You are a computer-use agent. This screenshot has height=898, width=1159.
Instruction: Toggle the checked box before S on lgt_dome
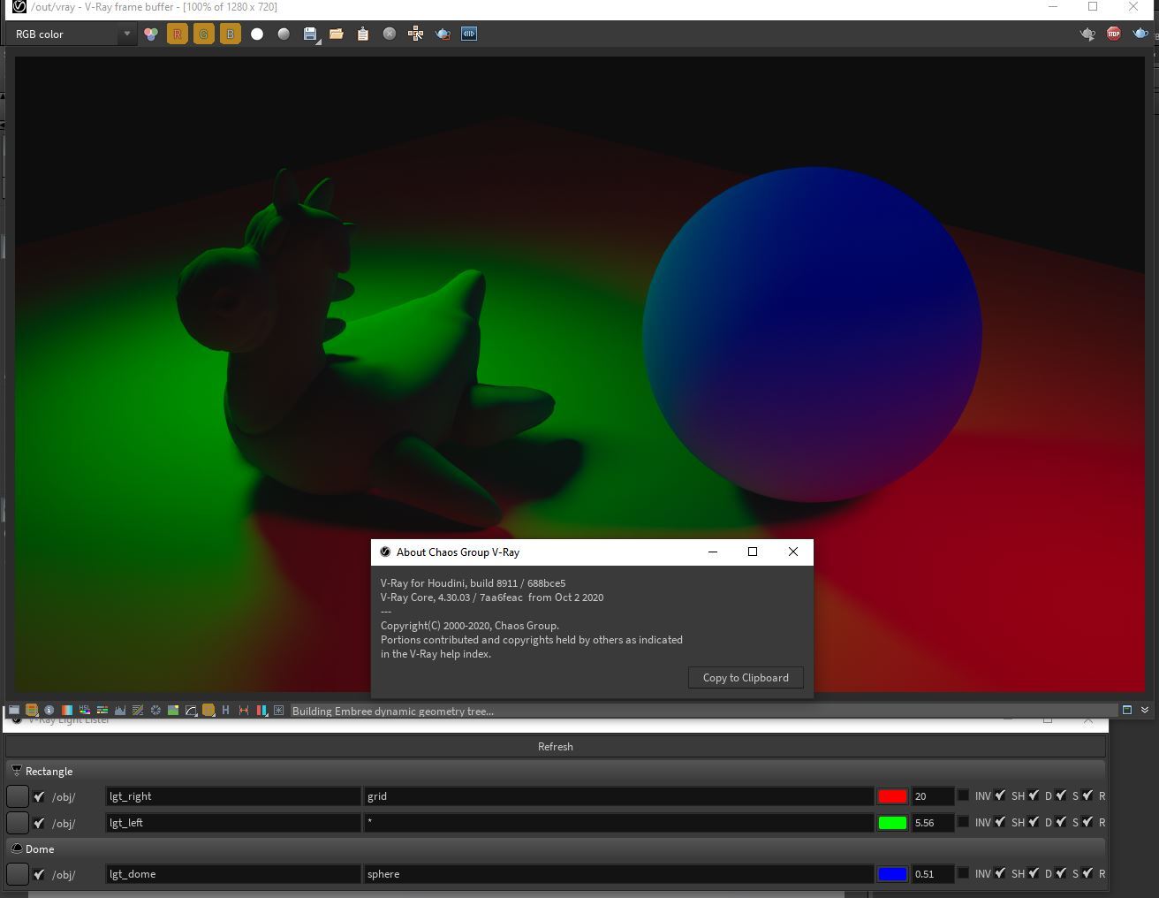point(1061,873)
